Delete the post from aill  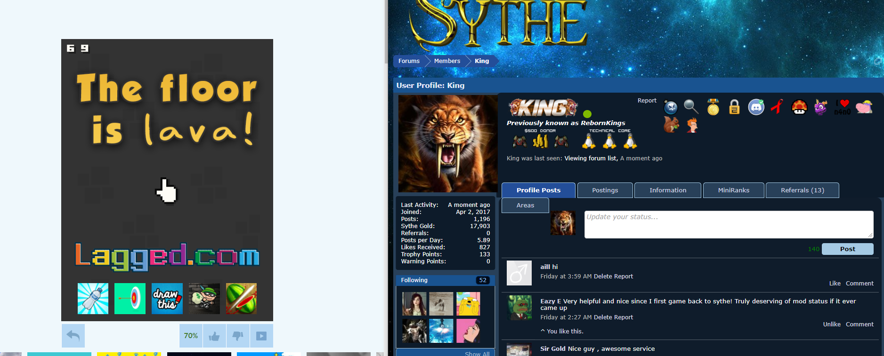tap(602, 277)
